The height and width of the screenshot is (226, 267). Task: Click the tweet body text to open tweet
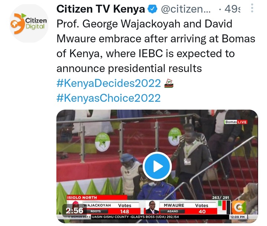[x=156, y=46]
